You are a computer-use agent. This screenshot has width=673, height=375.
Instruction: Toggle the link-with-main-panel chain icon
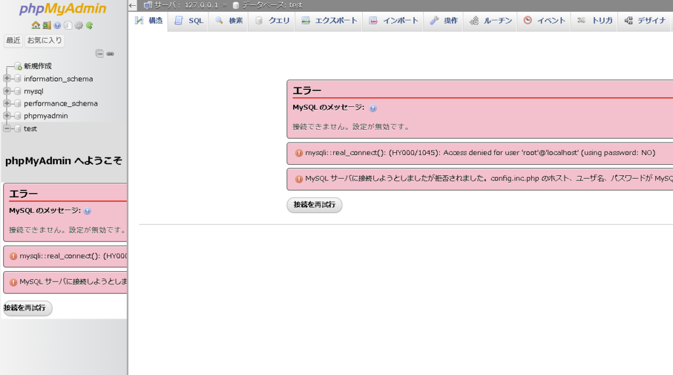110,54
